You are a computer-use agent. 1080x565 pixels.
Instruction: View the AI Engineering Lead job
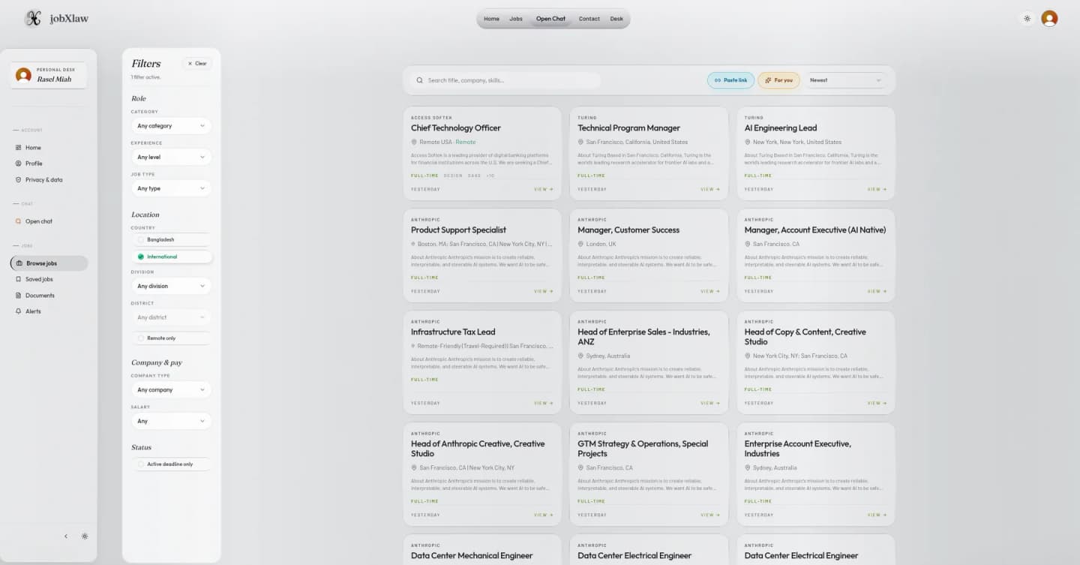(x=877, y=189)
